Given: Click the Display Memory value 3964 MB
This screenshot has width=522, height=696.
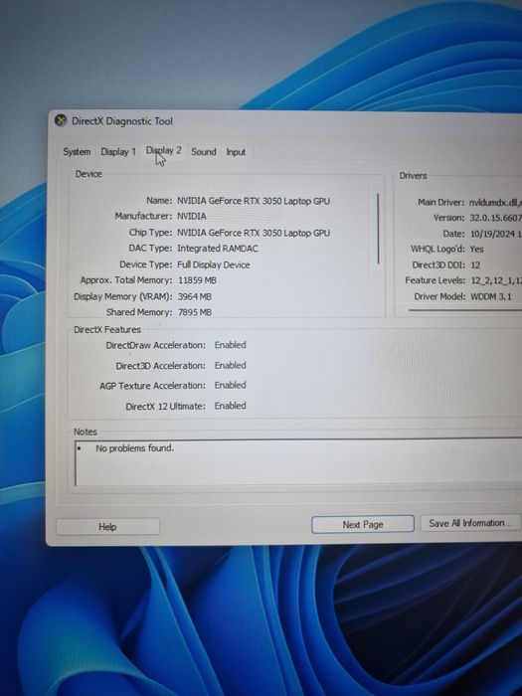Looking at the screenshot, I should pos(195,296).
